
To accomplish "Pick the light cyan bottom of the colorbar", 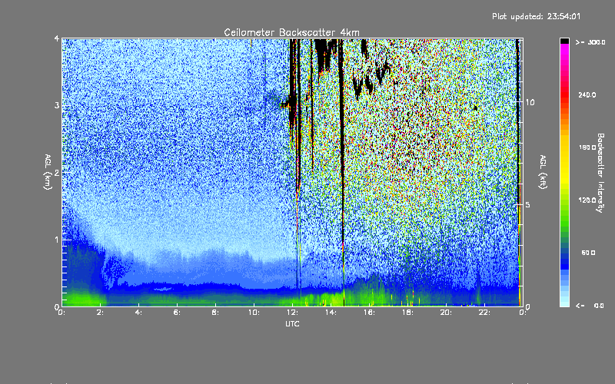I will [564, 303].
